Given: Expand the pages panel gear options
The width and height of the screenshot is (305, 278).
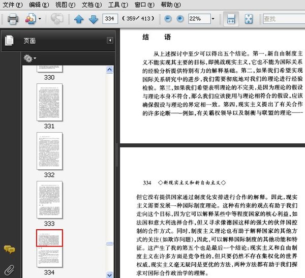Looking at the screenshot, I should click(30, 58).
